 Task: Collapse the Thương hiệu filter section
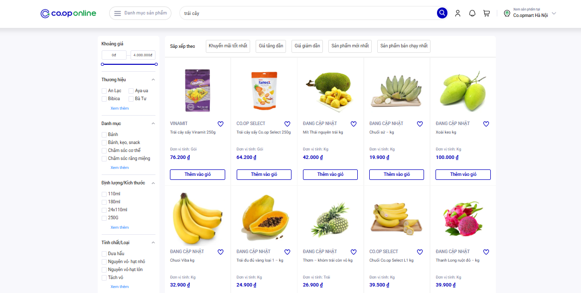click(x=153, y=80)
